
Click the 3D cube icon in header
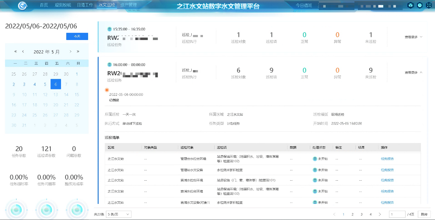click(410, 5)
